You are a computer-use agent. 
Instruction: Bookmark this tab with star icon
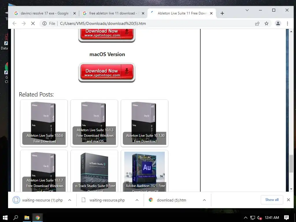point(266,23)
